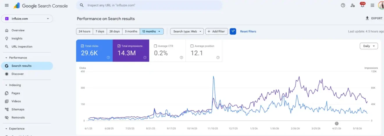This screenshot has height=136, width=384.
Task: Select the 28 days range tab
Action: pyautogui.click(x=114, y=31)
